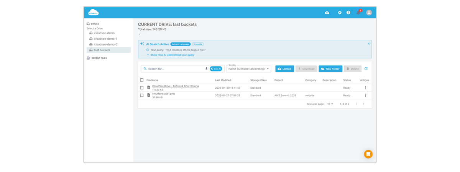
Task: Click the microphone voice search icon
Action: pos(206,69)
